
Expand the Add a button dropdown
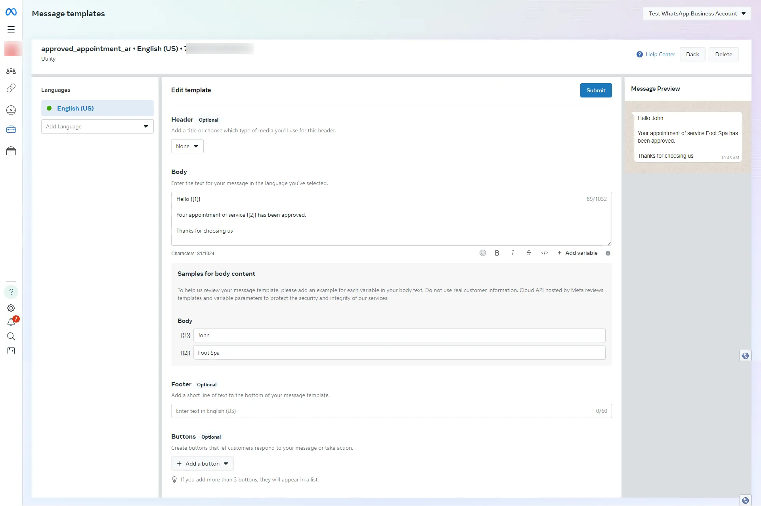[x=202, y=464]
